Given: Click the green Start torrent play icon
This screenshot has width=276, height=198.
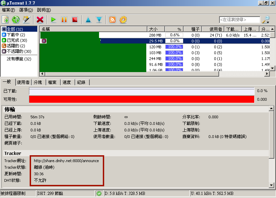Looking at the screenshot, I should point(53,20).
